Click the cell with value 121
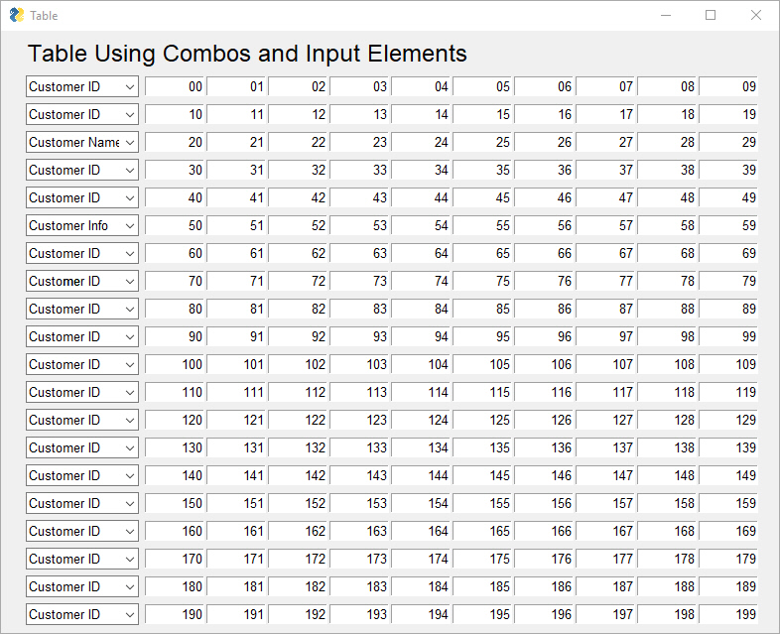 point(236,420)
